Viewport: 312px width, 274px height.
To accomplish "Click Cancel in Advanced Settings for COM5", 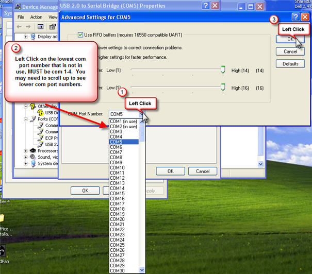I will [x=290, y=52].
